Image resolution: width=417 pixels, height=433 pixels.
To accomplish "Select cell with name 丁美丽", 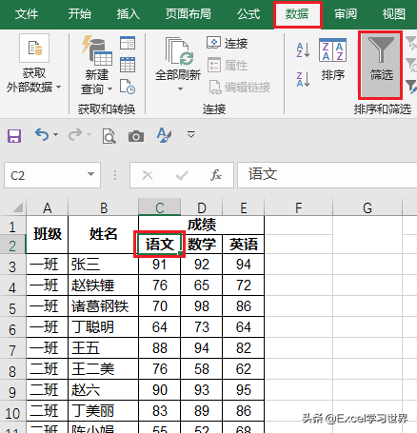I will [104, 410].
